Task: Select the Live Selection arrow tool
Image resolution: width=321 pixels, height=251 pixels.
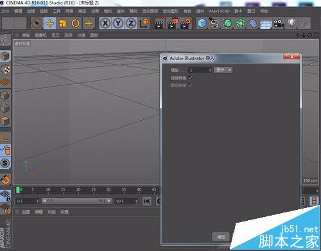Action: coord(37,23)
